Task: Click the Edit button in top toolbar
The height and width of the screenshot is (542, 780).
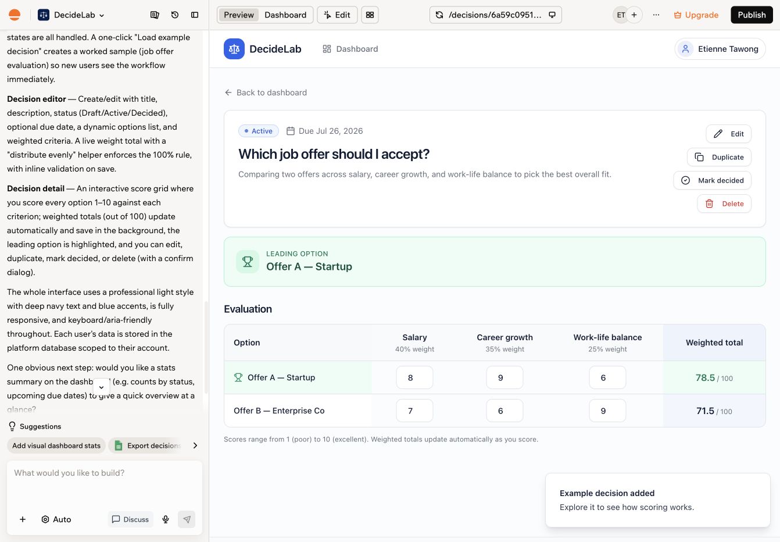Action: [x=337, y=15]
